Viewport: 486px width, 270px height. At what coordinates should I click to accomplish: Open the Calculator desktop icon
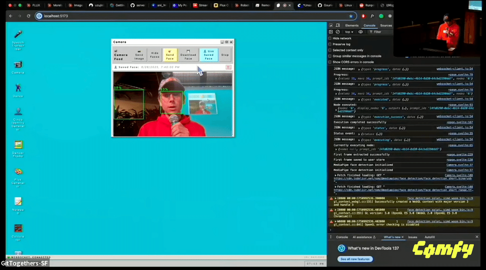[x=18, y=232]
